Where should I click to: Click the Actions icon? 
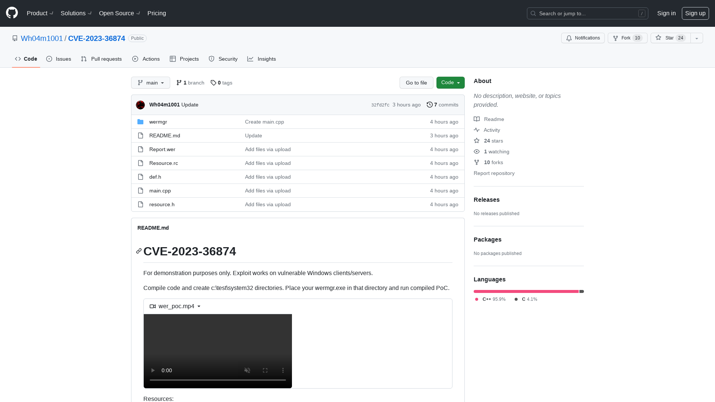click(x=135, y=59)
